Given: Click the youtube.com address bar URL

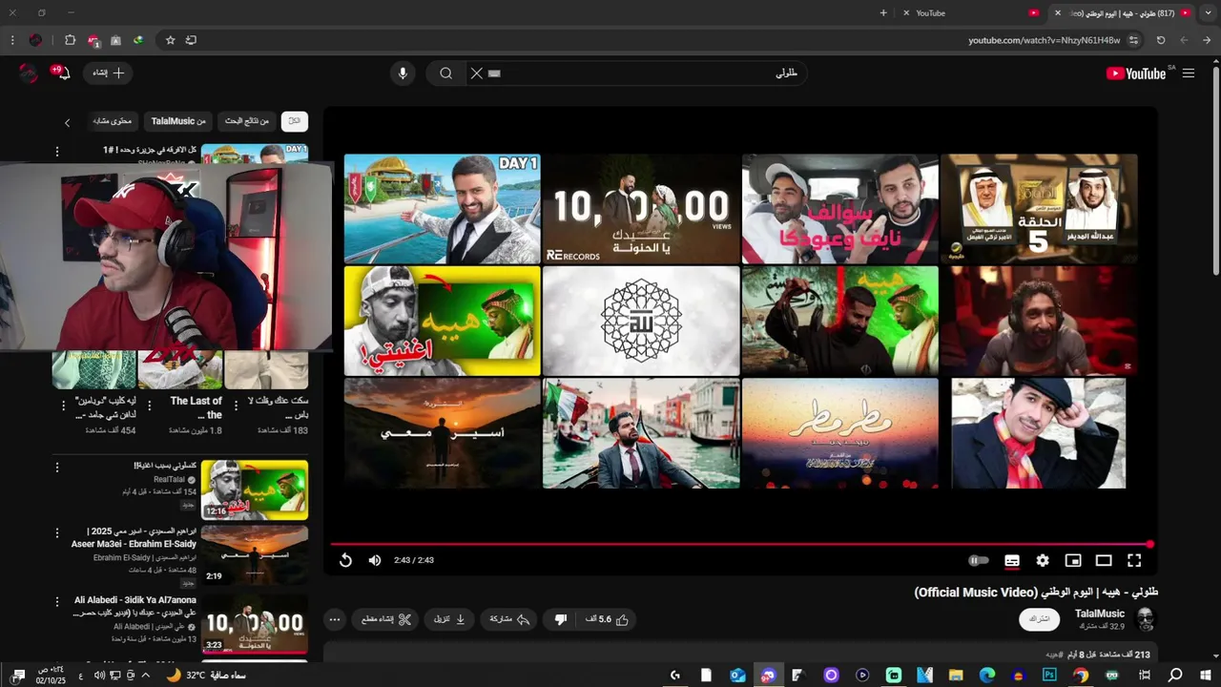Looking at the screenshot, I should click(x=1044, y=40).
